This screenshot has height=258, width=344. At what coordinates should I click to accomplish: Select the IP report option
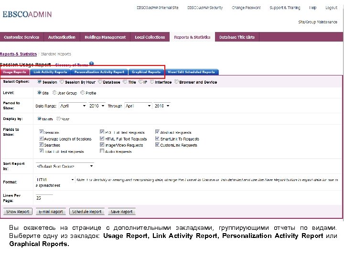141,82
